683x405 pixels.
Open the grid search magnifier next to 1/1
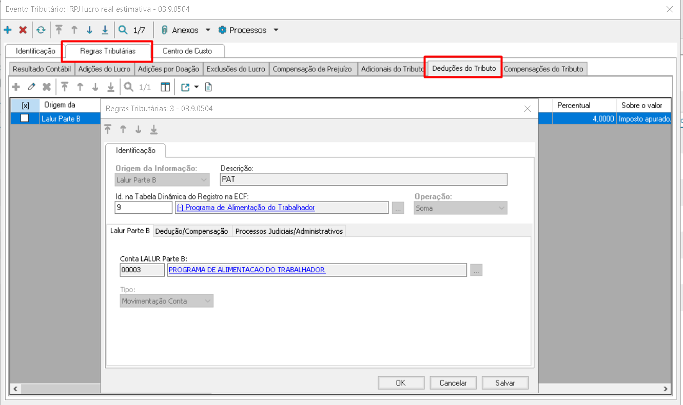129,87
